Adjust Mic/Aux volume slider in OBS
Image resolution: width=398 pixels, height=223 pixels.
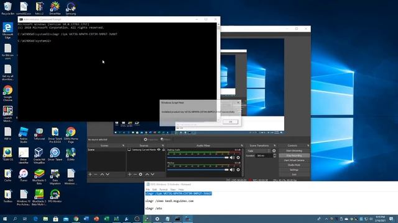pos(198,170)
